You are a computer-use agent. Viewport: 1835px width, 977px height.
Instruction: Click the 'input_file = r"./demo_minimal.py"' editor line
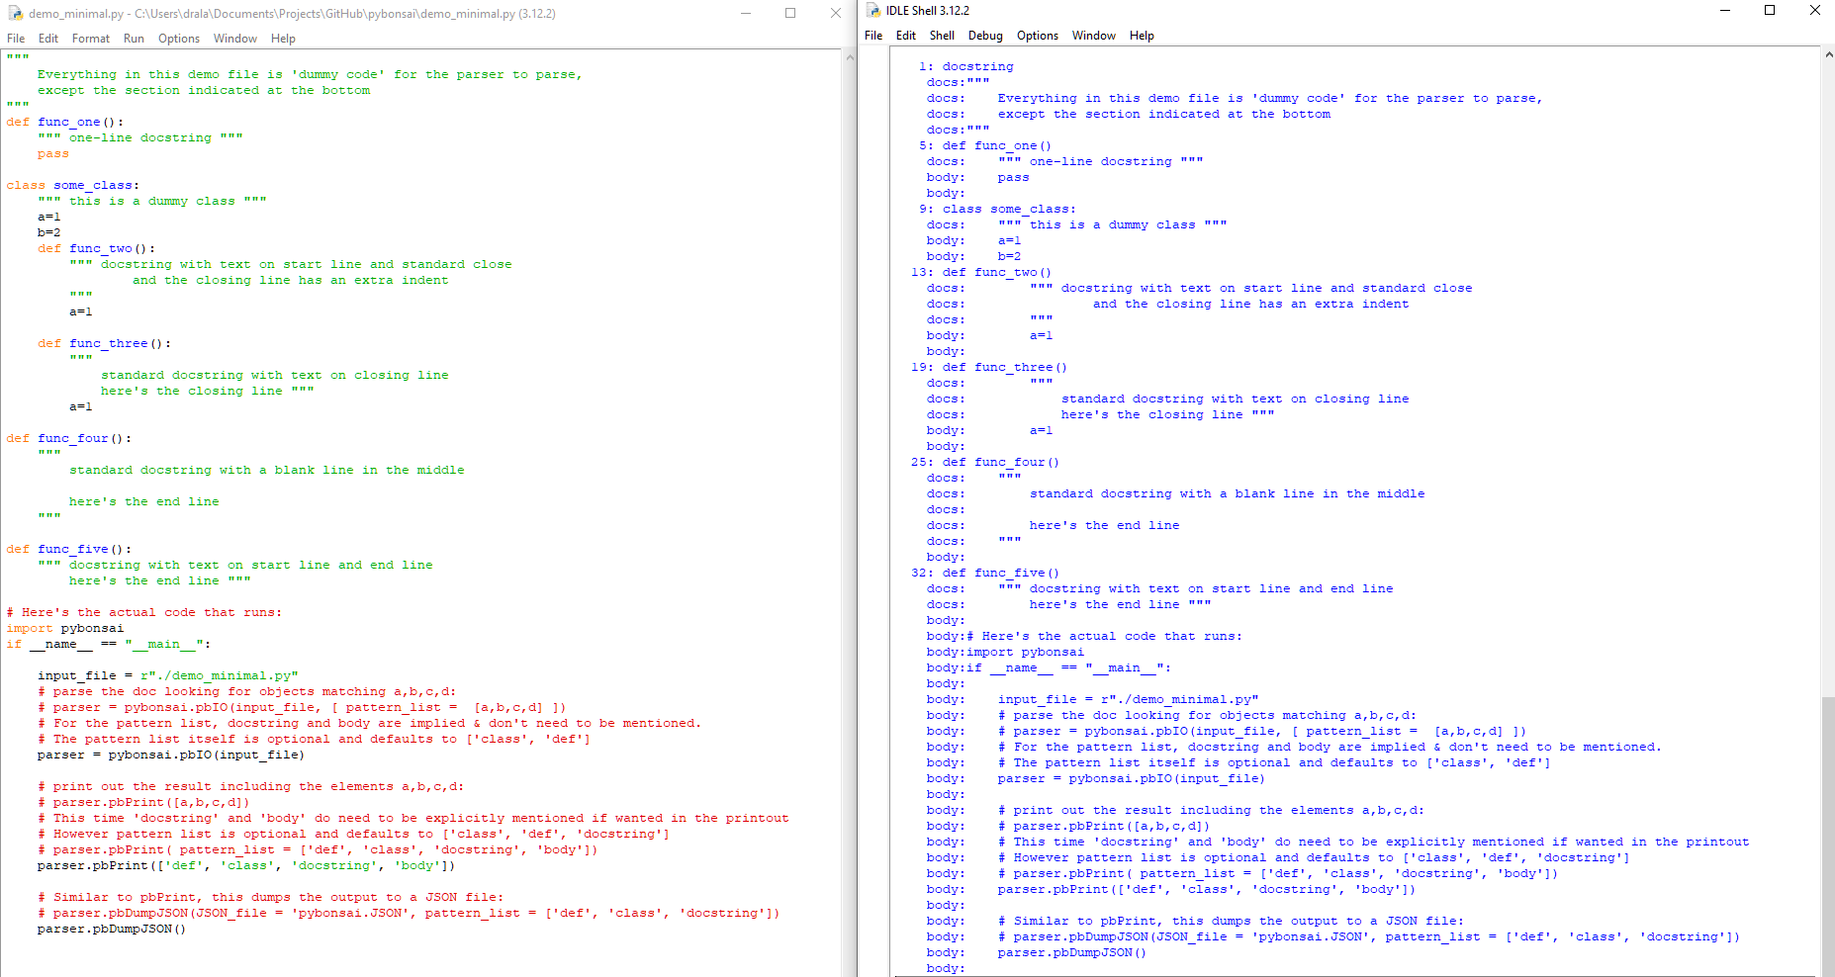168,676
